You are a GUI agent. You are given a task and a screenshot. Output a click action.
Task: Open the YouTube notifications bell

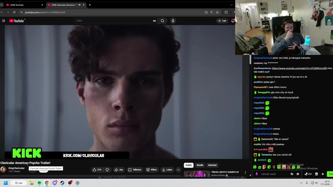(233, 21)
